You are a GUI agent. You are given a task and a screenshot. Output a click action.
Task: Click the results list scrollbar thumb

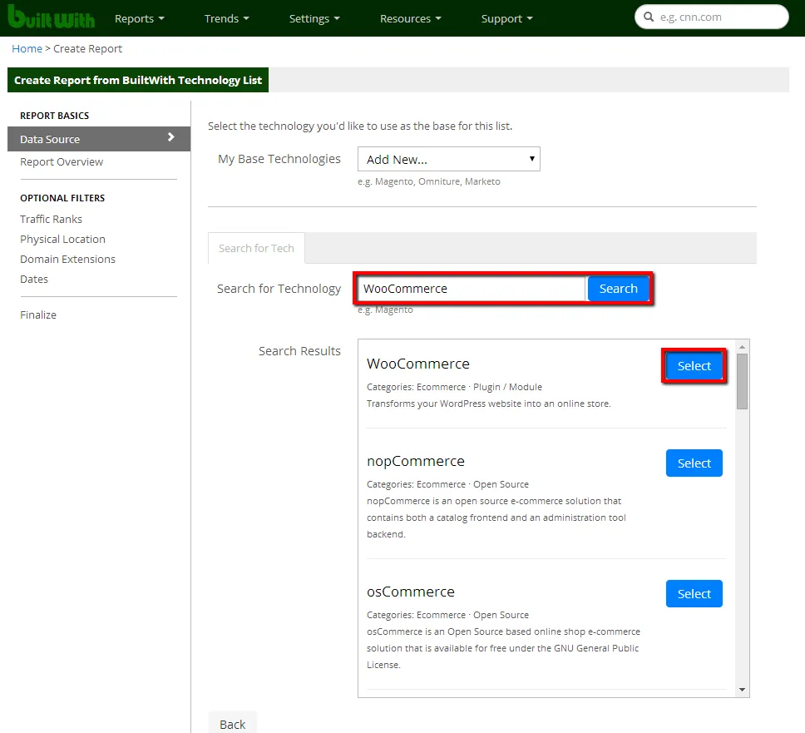742,381
